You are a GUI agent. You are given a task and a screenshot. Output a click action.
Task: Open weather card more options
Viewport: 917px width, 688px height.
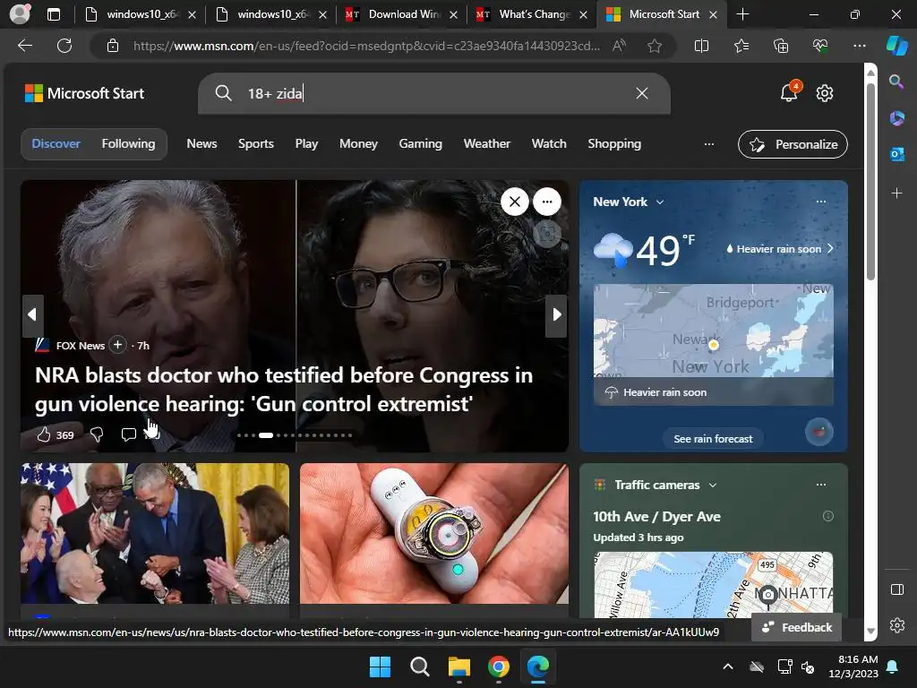pyautogui.click(x=821, y=202)
